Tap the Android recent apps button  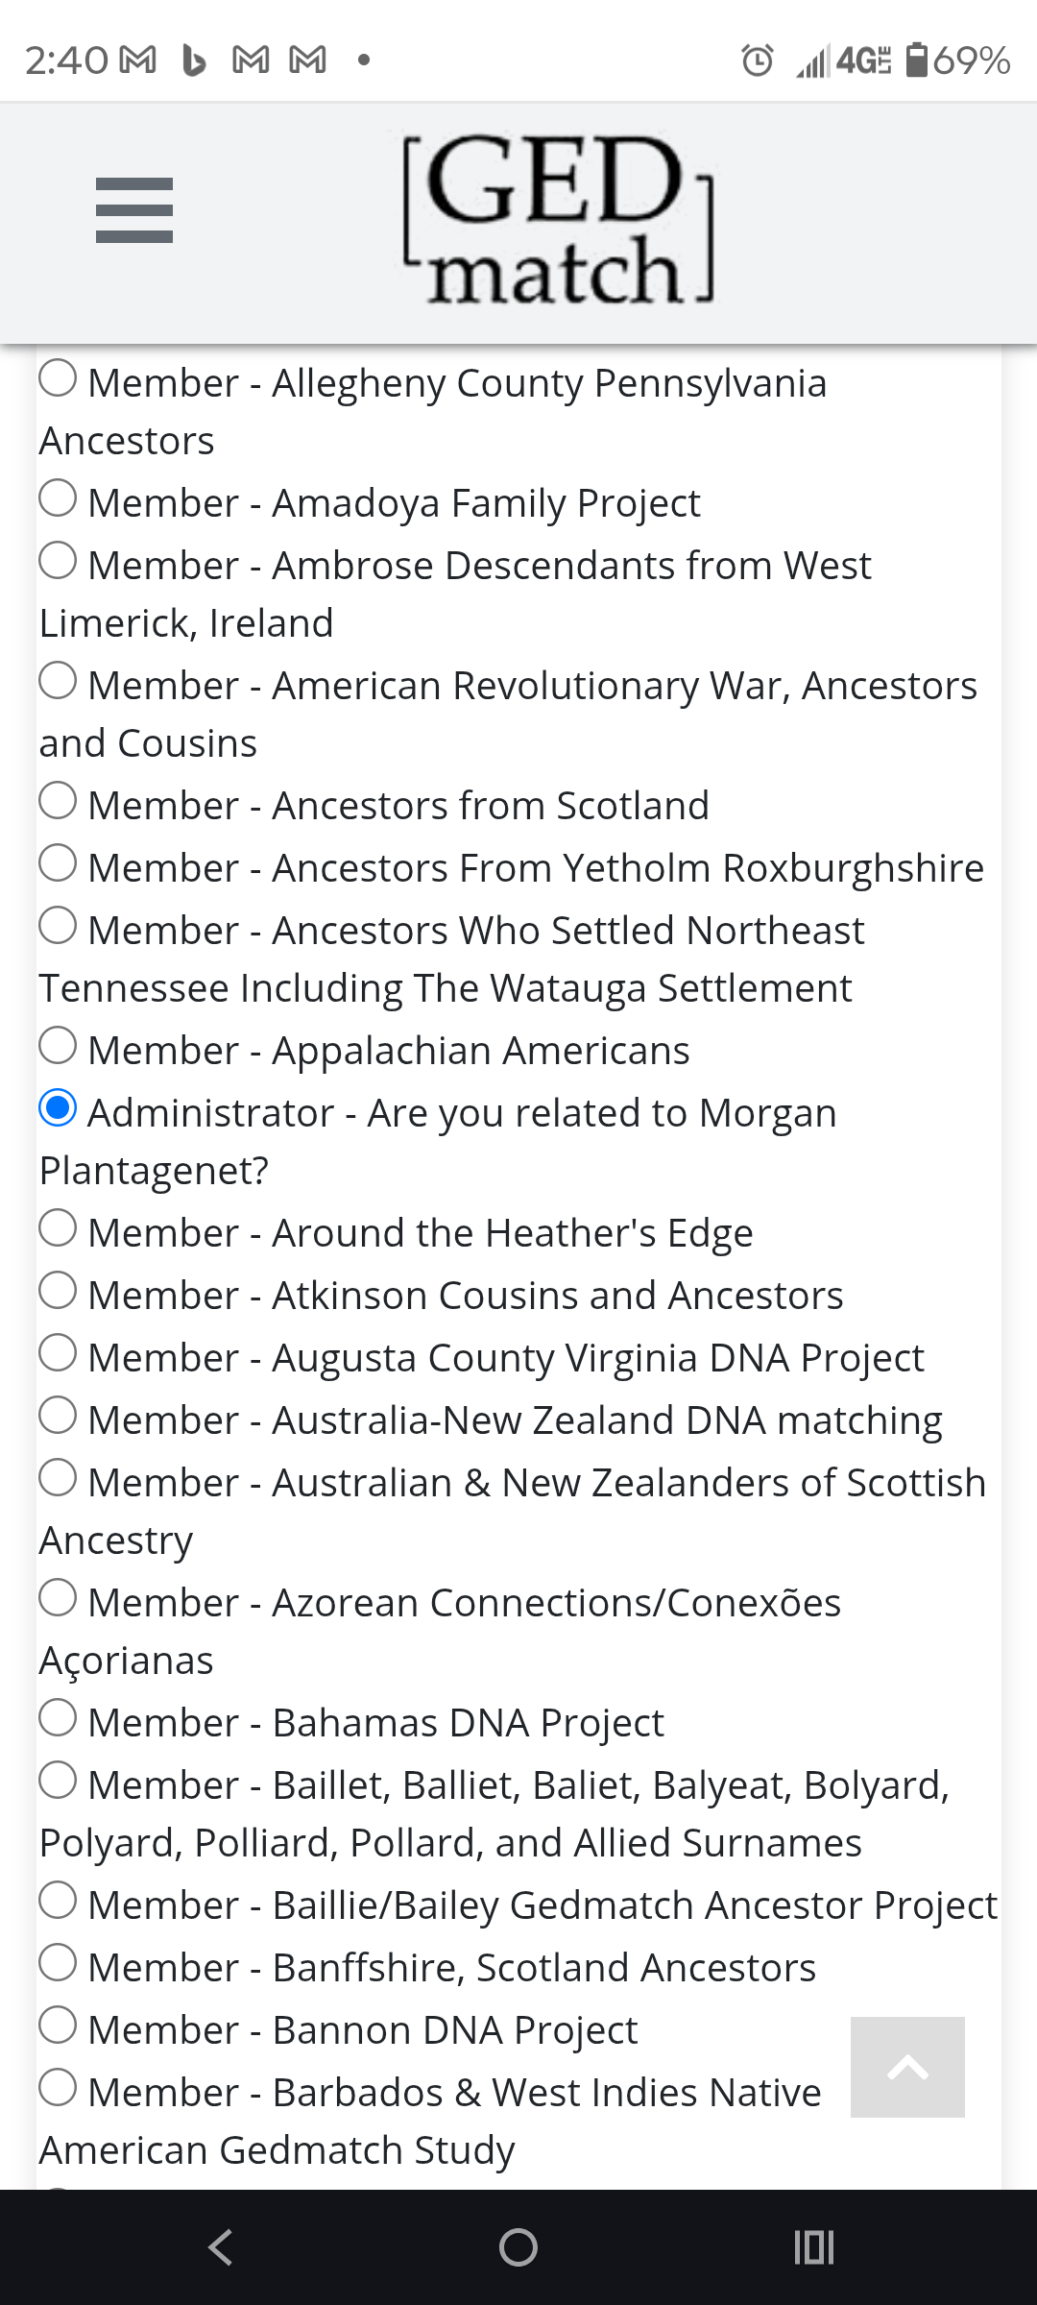tap(813, 2247)
